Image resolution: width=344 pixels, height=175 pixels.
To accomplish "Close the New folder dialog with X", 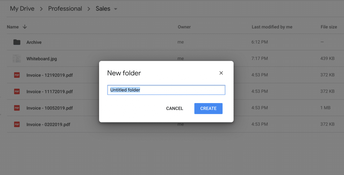I will 221,73.
